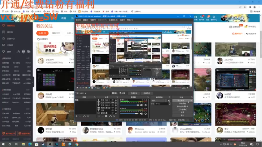Open the 设置 button in OBS controls
The width and height of the screenshot is (262, 147).
coord(182,112)
